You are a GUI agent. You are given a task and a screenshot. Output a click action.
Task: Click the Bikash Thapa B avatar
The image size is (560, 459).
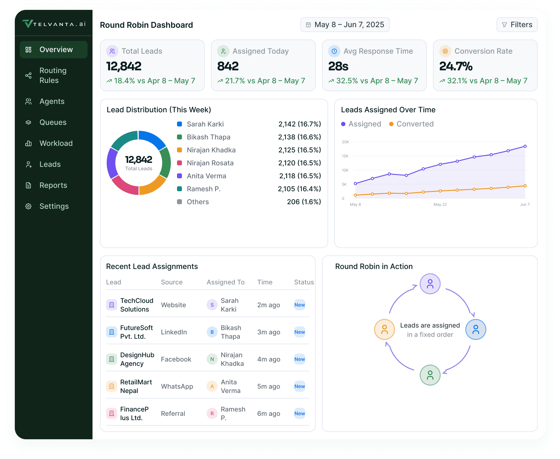coord(212,332)
